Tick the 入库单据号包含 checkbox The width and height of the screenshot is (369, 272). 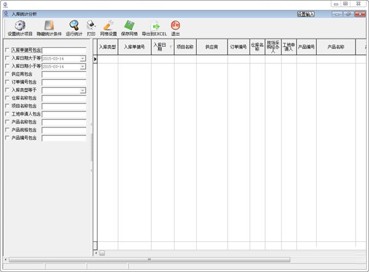(x=7, y=50)
